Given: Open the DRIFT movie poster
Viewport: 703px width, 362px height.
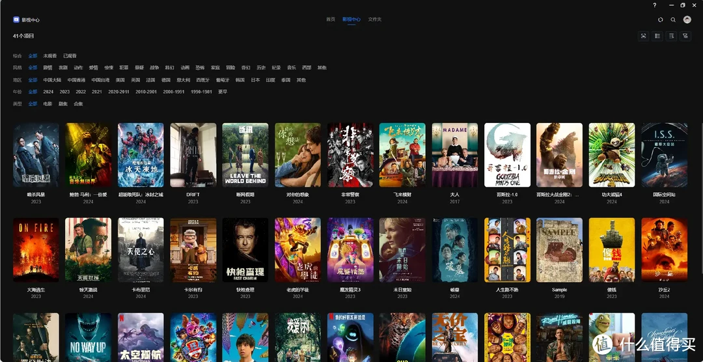Looking at the screenshot, I should (x=193, y=155).
